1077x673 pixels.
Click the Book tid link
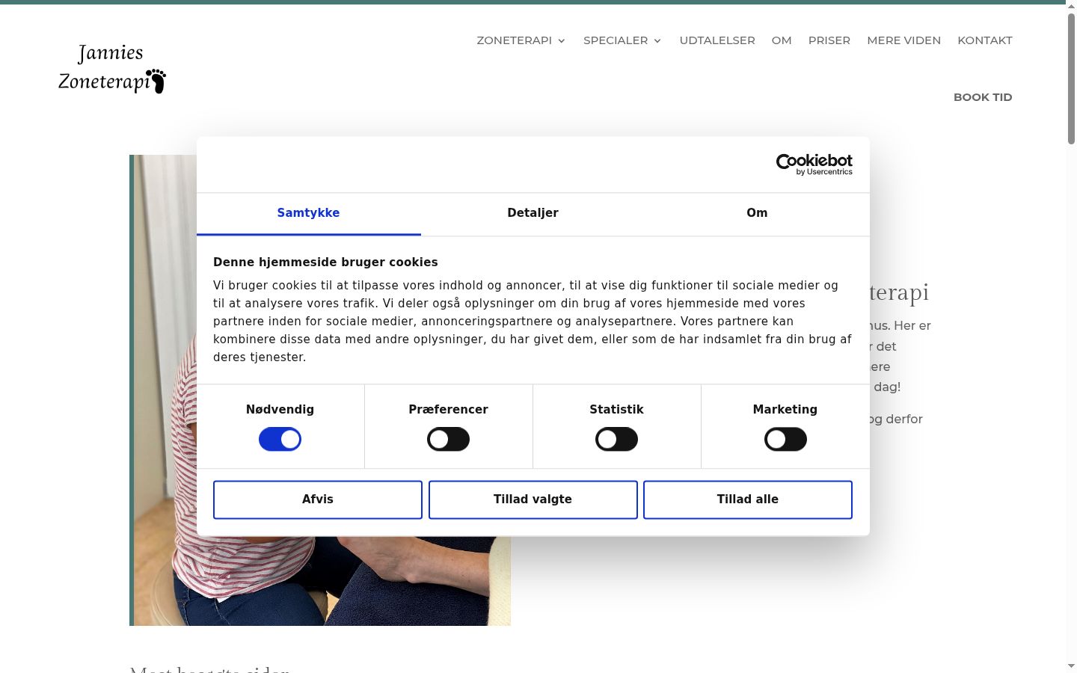pyautogui.click(x=983, y=97)
